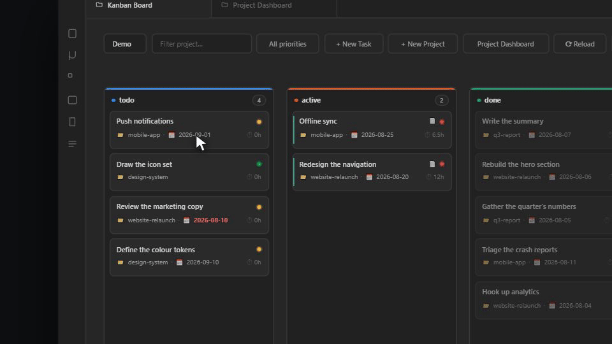Viewport: 612px width, 344px height.
Task: Click the yellow priority dot on Define the colour tokens
Action: click(259, 249)
